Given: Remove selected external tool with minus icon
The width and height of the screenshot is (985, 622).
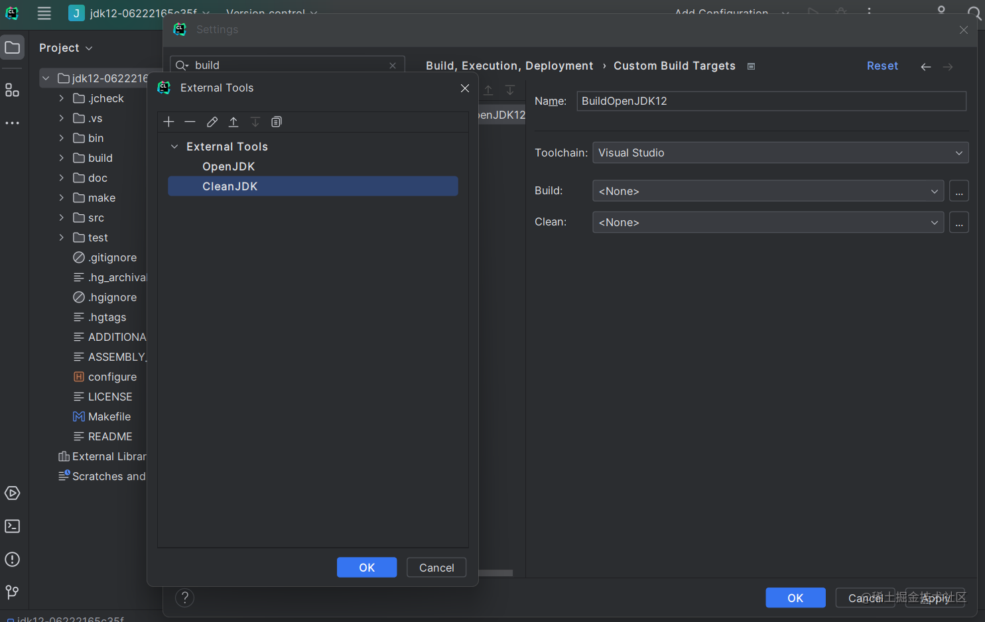Looking at the screenshot, I should click(x=190, y=122).
